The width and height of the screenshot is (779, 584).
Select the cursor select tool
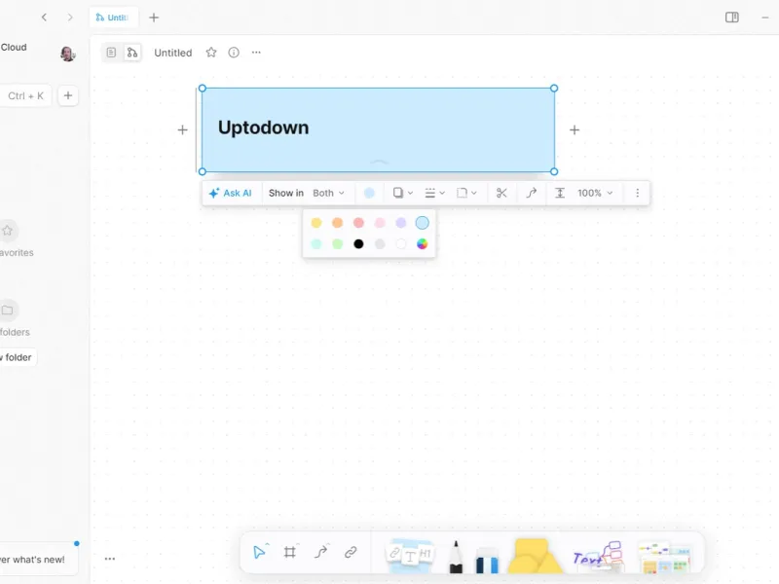pos(259,552)
